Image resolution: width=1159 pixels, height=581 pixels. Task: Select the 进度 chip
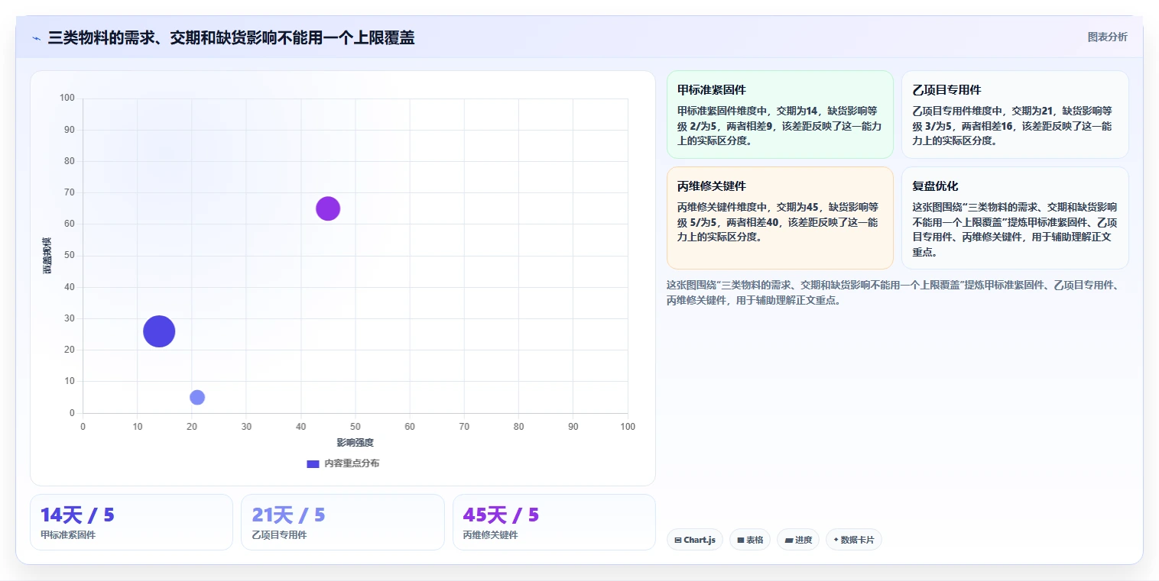797,540
